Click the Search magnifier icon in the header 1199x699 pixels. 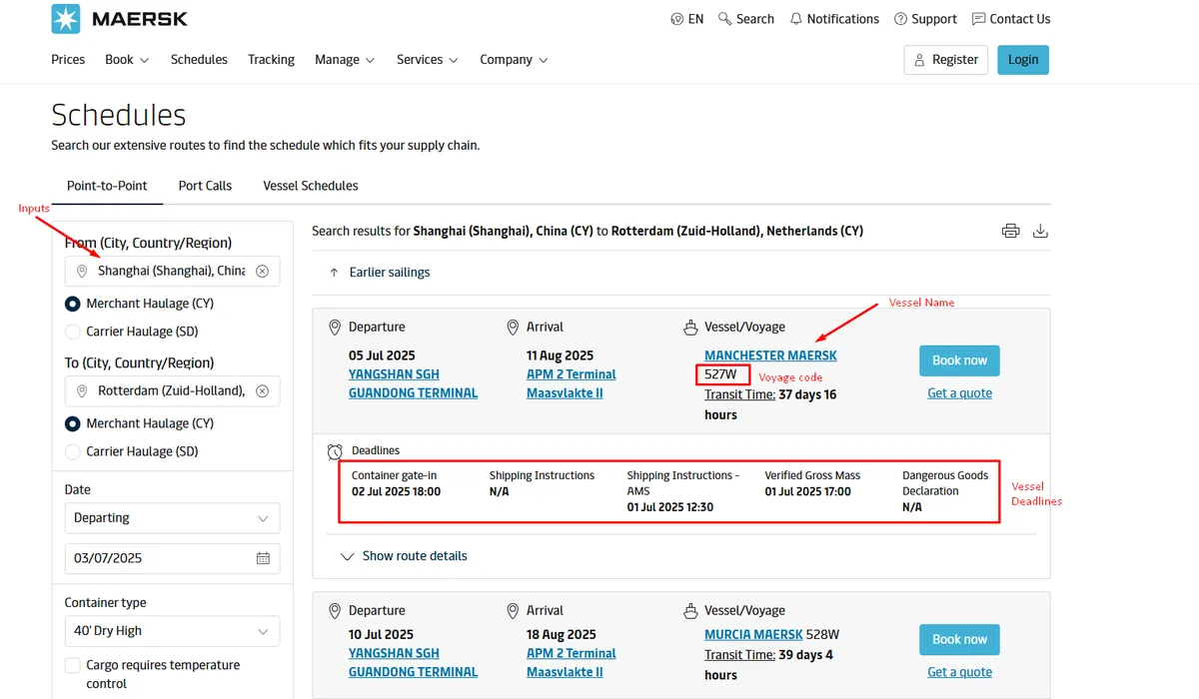click(x=724, y=18)
